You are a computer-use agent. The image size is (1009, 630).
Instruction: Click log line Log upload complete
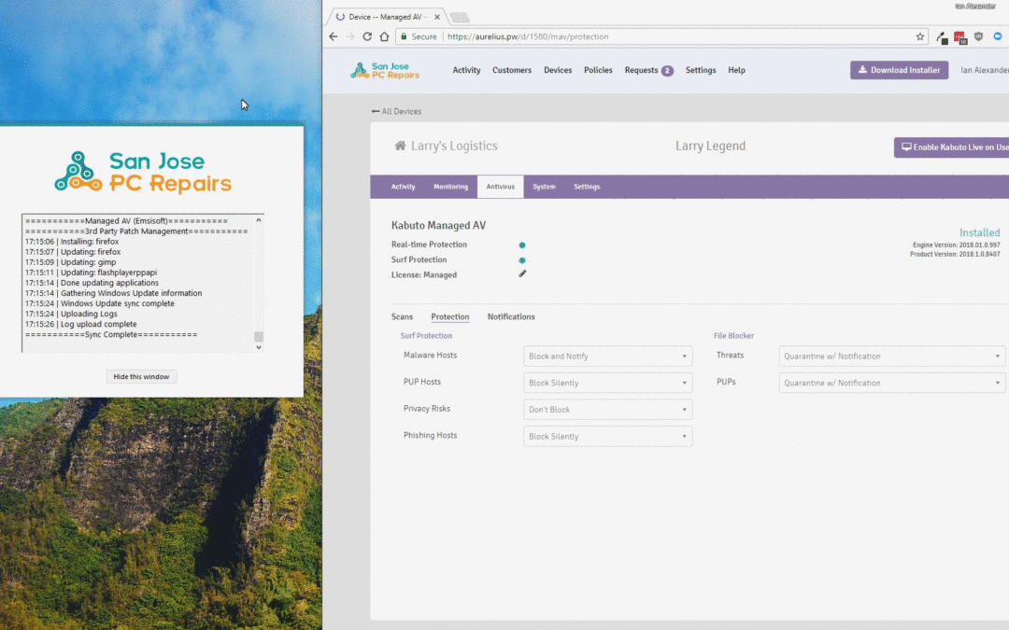coord(81,324)
